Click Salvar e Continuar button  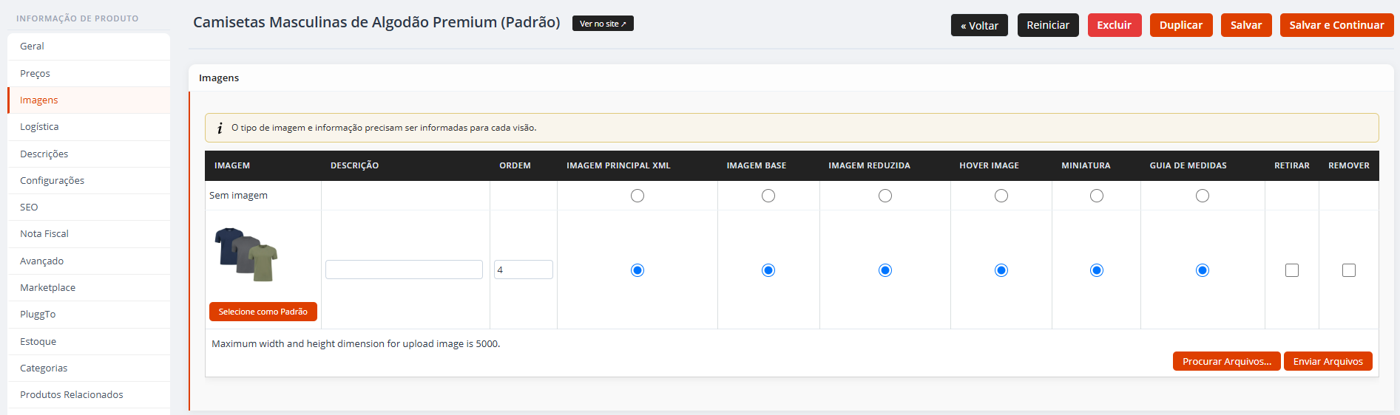pos(1336,25)
